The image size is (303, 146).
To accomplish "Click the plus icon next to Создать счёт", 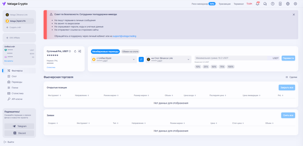I will tap(7, 27).
